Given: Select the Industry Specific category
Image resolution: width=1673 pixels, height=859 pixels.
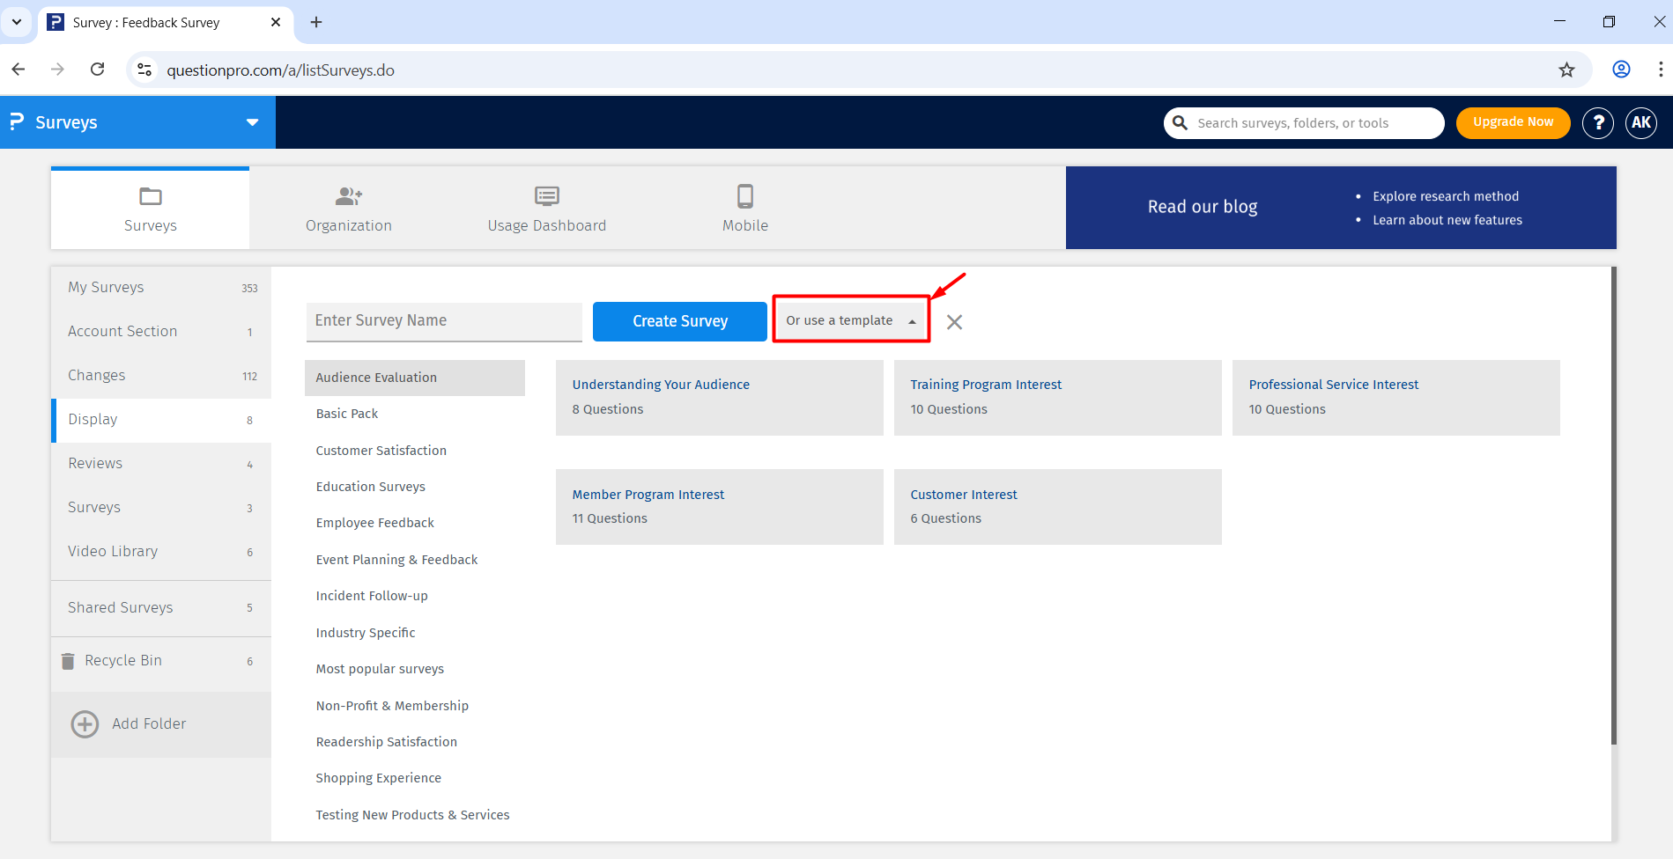Looking at the screenshot, I should pyautogui.click(x=415, y=633).
